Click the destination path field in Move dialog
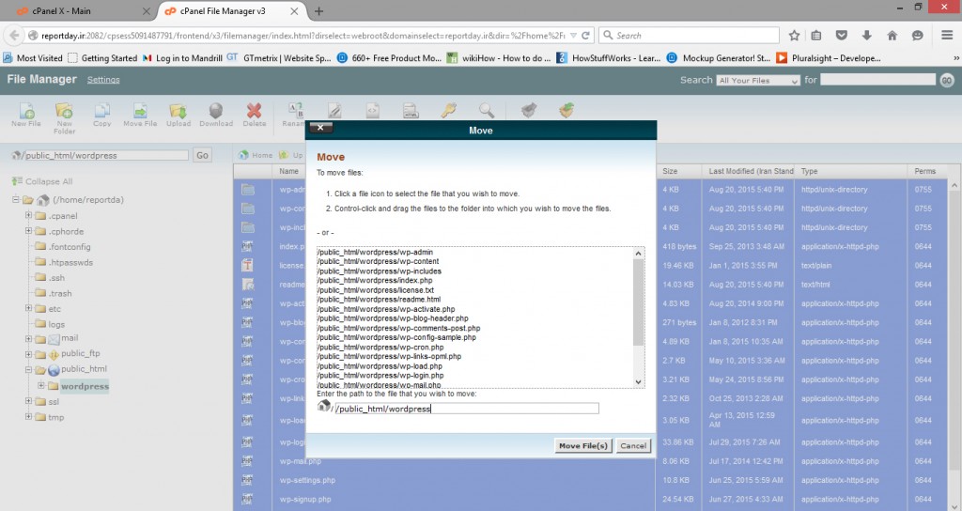962x511 pixels. point(466,409)
